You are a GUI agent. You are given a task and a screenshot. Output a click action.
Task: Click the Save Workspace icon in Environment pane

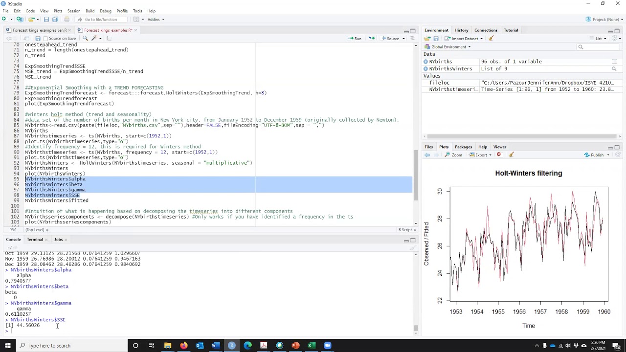(436, 39)
